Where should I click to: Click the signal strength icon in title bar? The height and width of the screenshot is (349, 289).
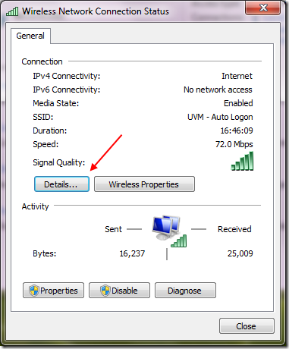[x=12, y=11]
